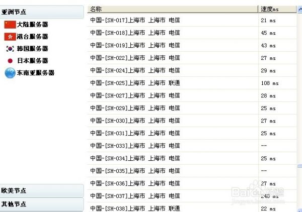
Task: Choose server SH-033 with no speed value
Action: click(x=135, y=146)
